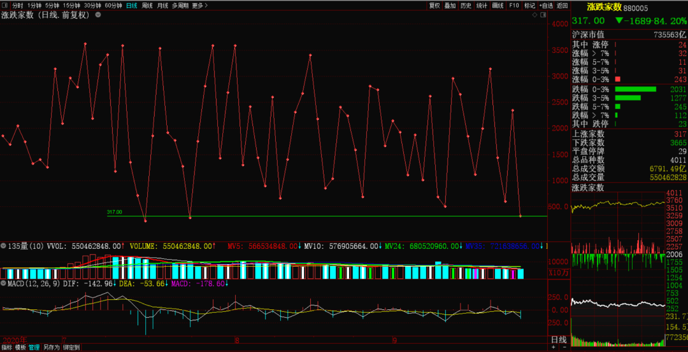Viewport: 688px width, 352px height.
Task: Click the 其中 跌停 row
Action: 629,124
